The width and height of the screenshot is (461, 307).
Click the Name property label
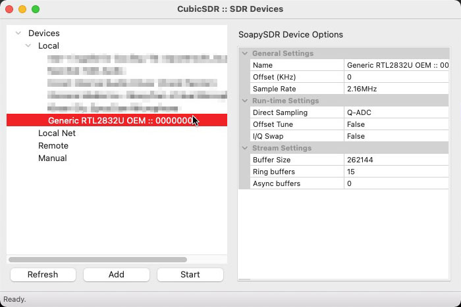(263, 65)
